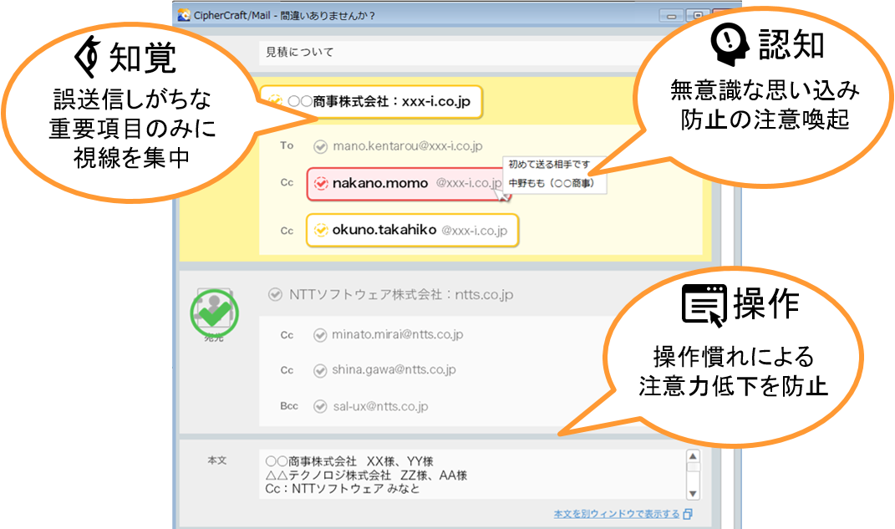
Task: Tick the okuno.takahiko Cc recipient checkbox
Action: pyautogui.click(x=319, y=230)
